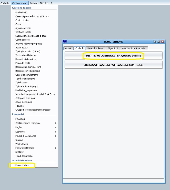The image size is (170, 190).
Task: Select Economici menu item
Action: 20,132
